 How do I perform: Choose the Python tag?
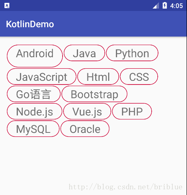(132, 53)
